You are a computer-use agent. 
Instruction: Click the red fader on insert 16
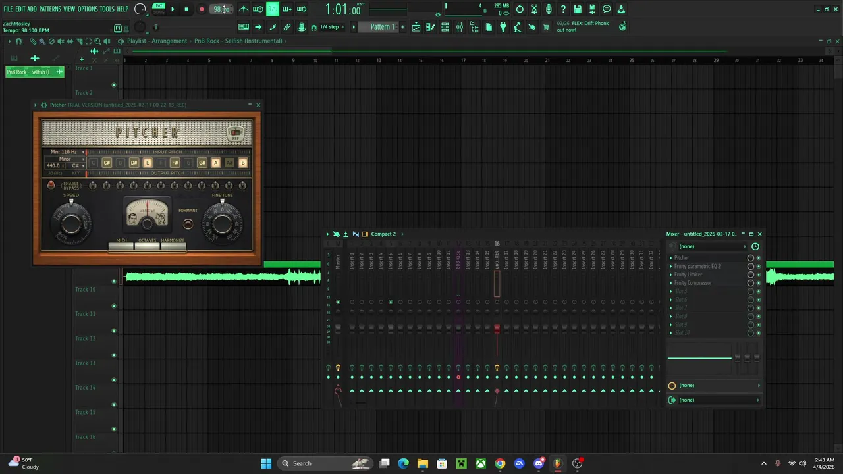[497, 328]
